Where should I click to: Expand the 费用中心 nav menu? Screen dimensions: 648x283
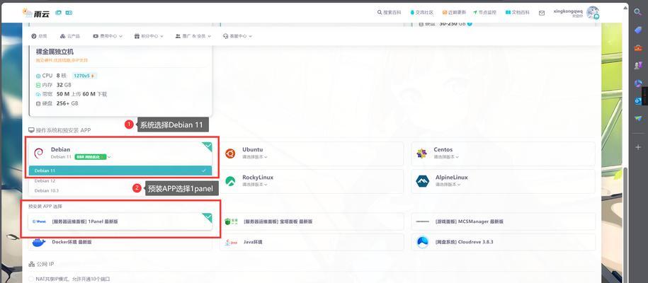pos(108,36)
